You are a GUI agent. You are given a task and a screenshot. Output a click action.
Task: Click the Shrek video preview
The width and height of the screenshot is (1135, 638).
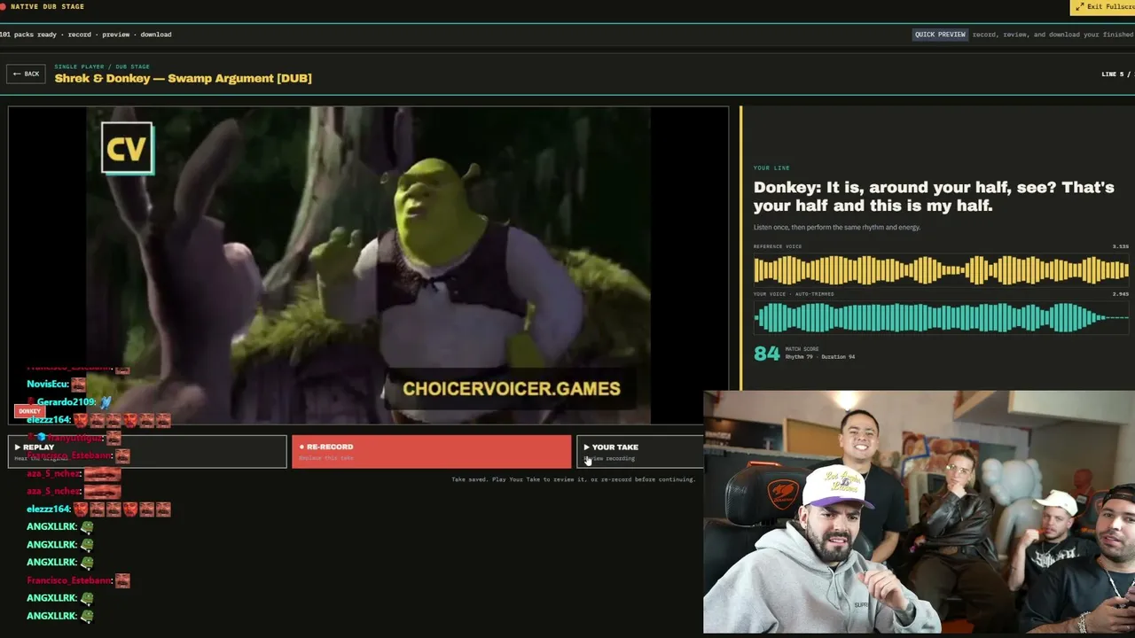(x=368, y=266)
